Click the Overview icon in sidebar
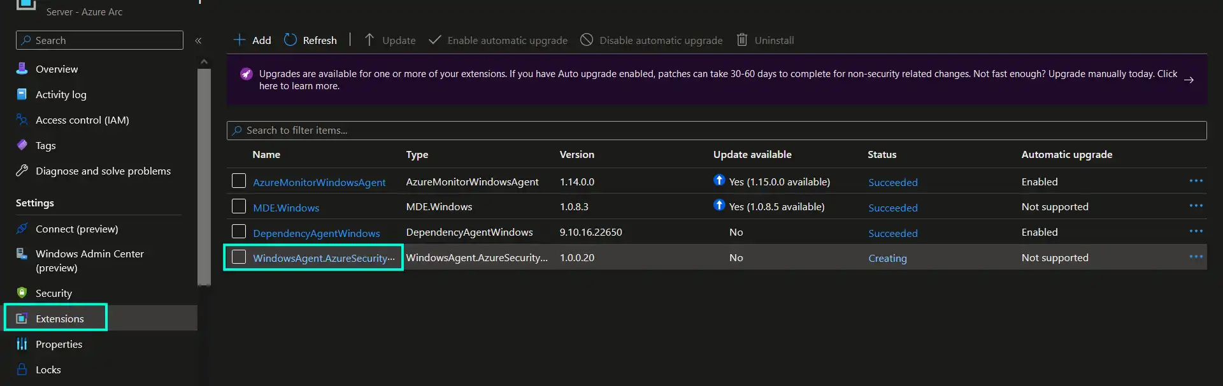 coord(22,69)
